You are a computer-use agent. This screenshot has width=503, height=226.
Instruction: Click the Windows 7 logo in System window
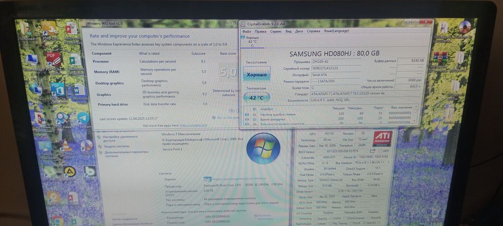263,148
